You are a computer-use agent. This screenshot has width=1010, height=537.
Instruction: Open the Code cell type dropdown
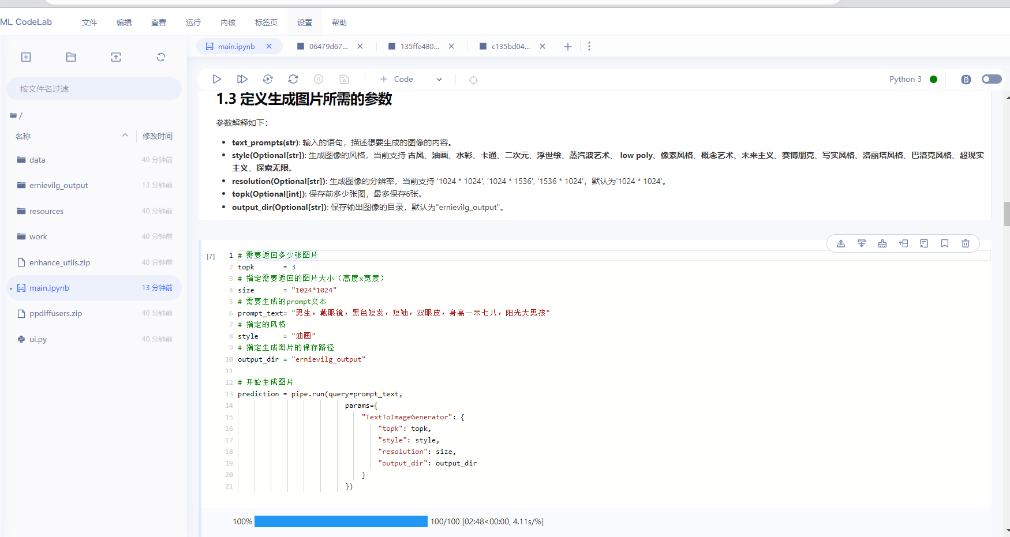pos(439,80)
